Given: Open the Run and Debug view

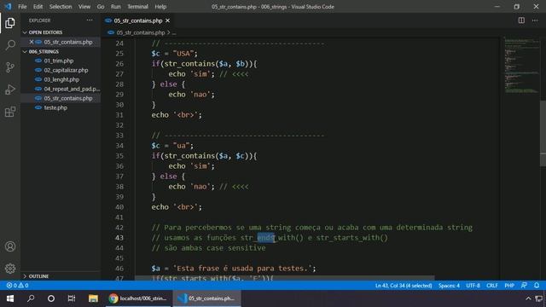Looking at the screenshot, I should coord(10,90).
